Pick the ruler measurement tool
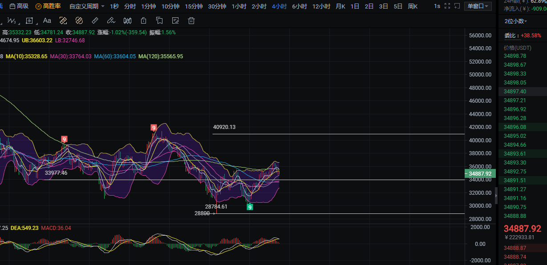This screenshot has width=547, height=265. pos(95,20)
